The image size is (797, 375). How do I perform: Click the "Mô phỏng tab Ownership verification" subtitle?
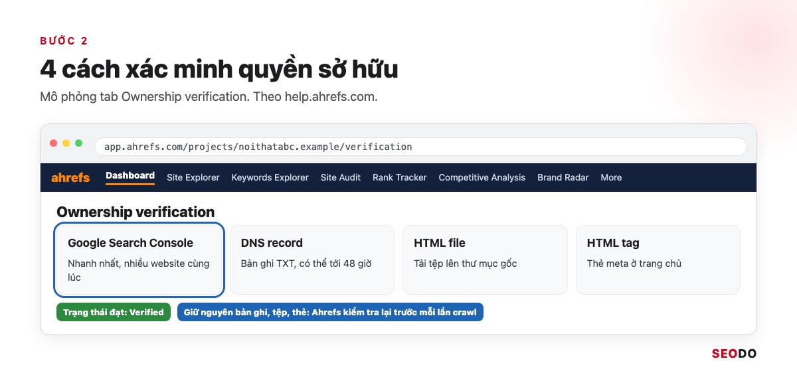click(x=209, y=97)
